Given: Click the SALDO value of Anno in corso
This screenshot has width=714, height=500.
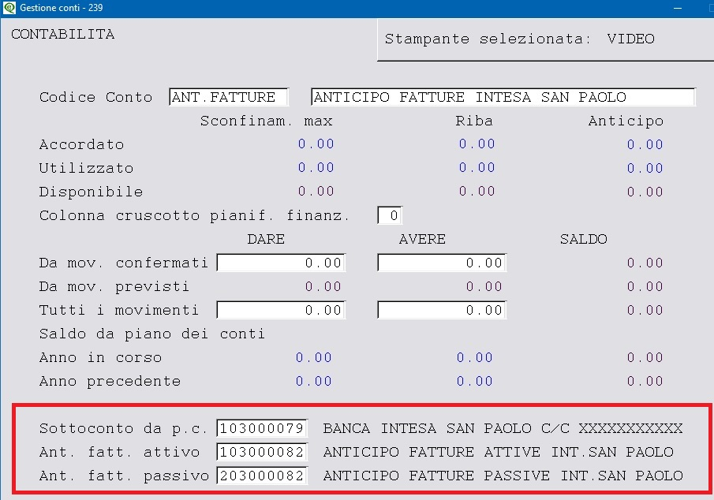Looking at the screenshot, I should (x=645, y=357).
